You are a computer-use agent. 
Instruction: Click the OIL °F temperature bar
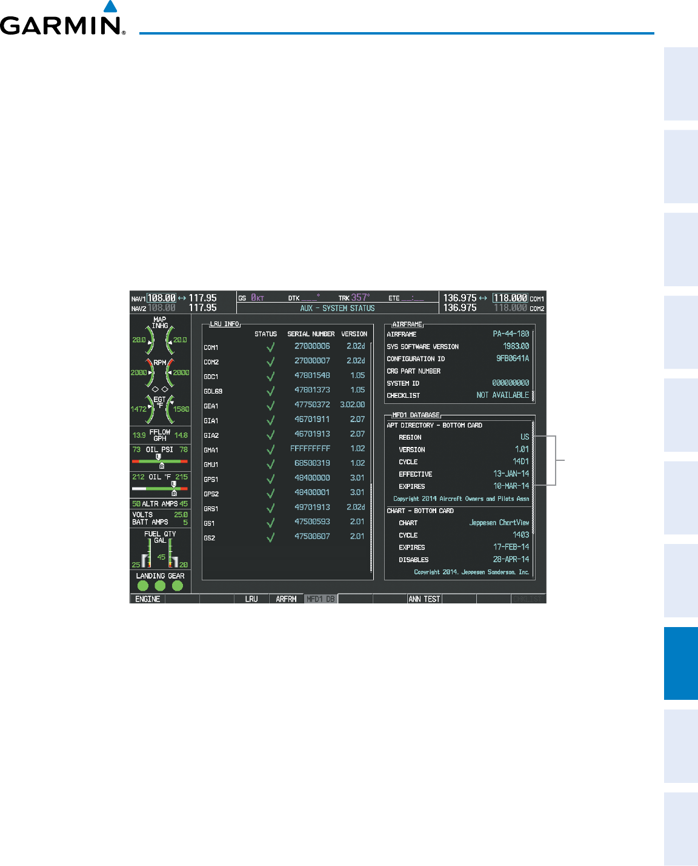point(160,489)
